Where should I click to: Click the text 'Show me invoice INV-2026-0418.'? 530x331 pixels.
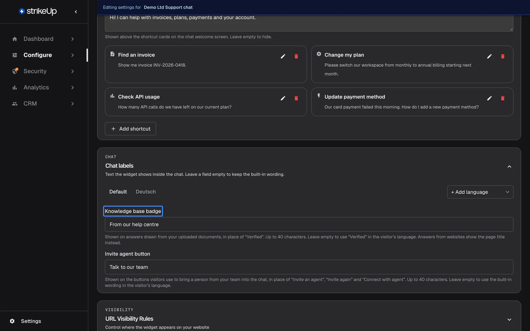coord(152,65)
